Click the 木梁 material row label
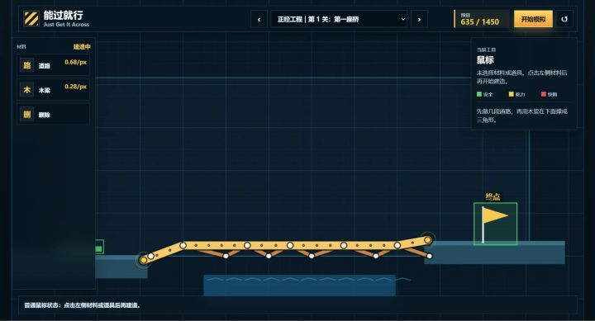This screenshot has height=321, width=595. (45, 91)
